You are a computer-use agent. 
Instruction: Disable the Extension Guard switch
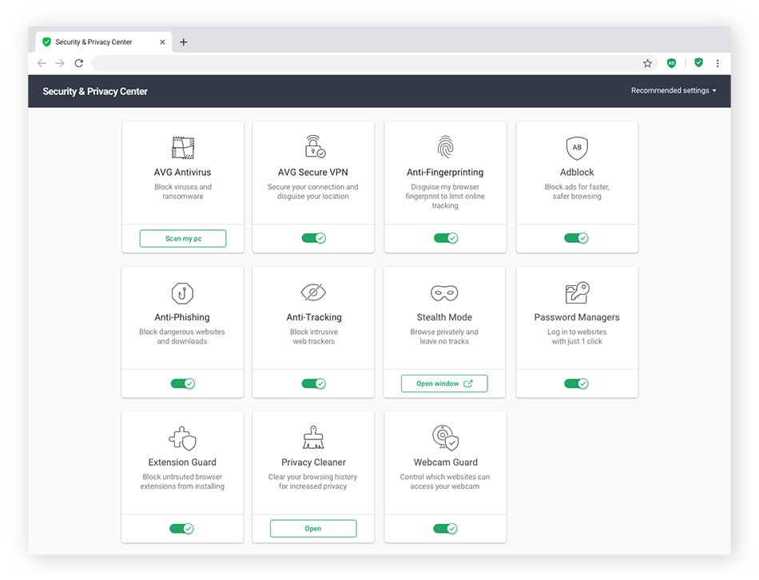coord(182,528)
